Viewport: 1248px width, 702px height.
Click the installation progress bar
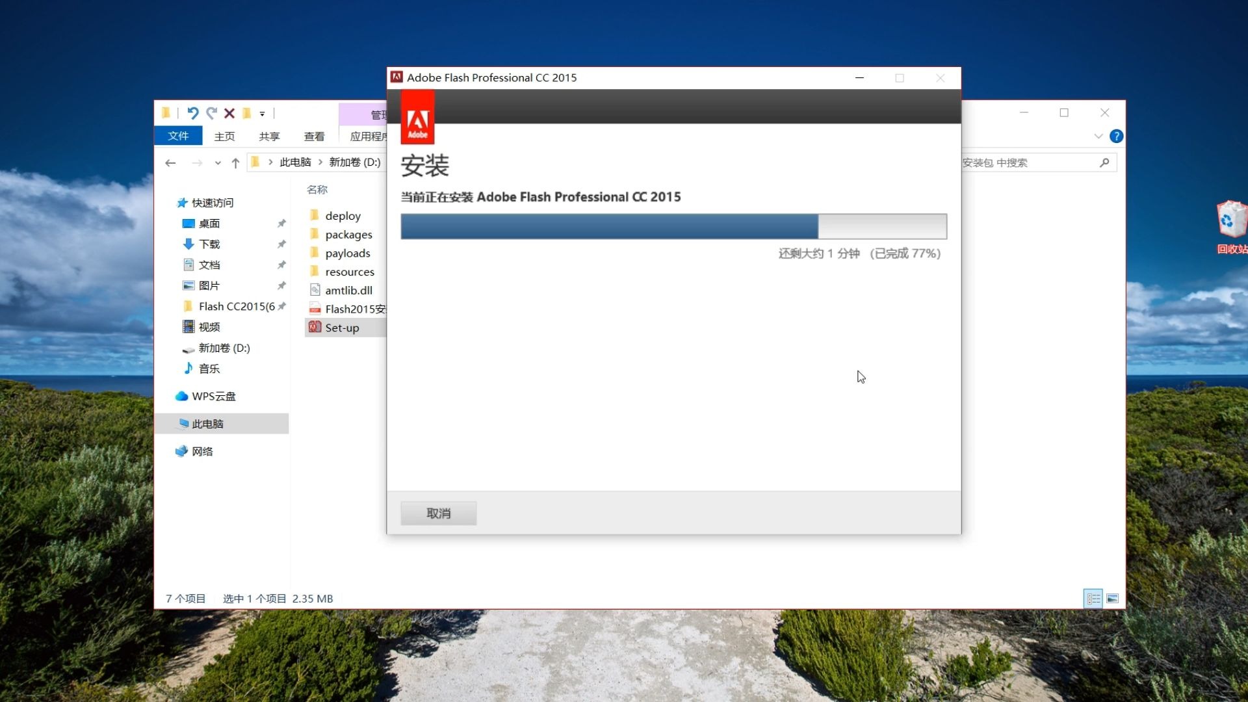(673, 226)
